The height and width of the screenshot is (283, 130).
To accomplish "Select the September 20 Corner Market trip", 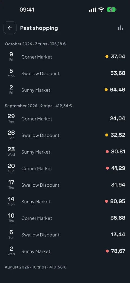I will coord(65,168).
